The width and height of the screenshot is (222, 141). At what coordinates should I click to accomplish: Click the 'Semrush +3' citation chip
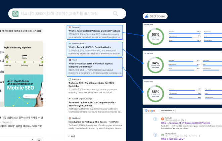[7, 122]
